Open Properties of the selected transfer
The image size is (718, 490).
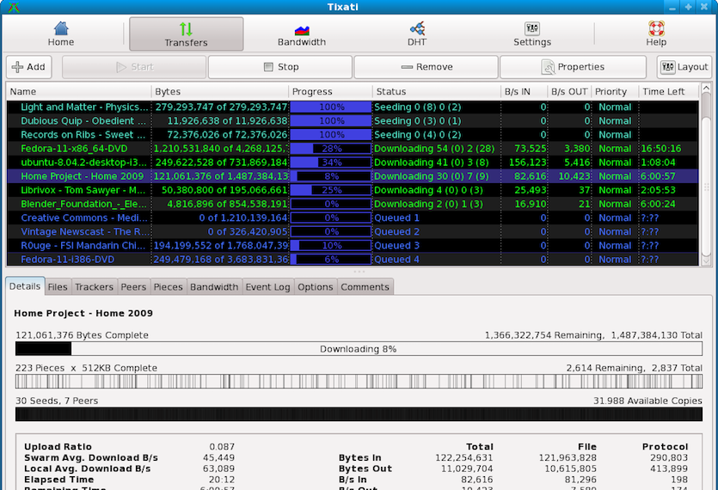click(573, 67)
